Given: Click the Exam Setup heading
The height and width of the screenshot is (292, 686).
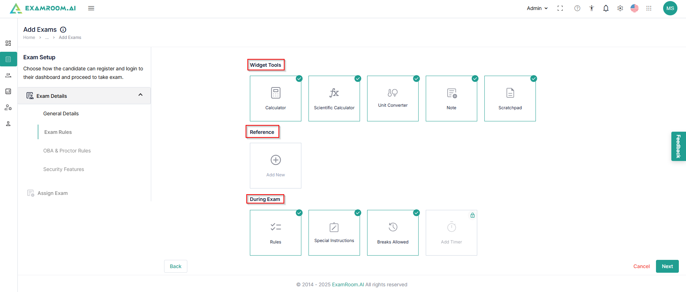Looking at the screenshot, I should click(x=39, y=57).
